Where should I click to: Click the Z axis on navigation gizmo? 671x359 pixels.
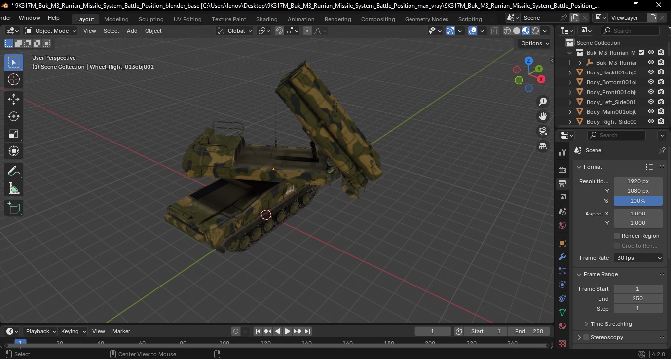pos(528,61)
